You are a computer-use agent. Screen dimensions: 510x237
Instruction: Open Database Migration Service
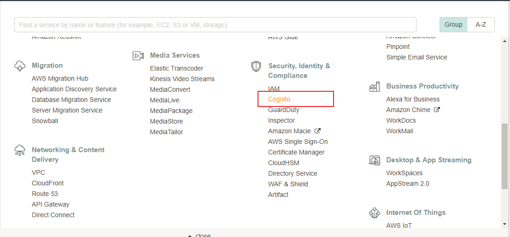coord(71,100)
